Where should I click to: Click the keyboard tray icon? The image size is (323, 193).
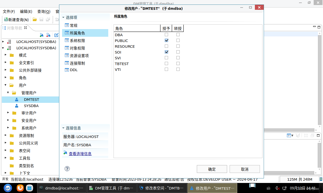[x=269, y=188]
